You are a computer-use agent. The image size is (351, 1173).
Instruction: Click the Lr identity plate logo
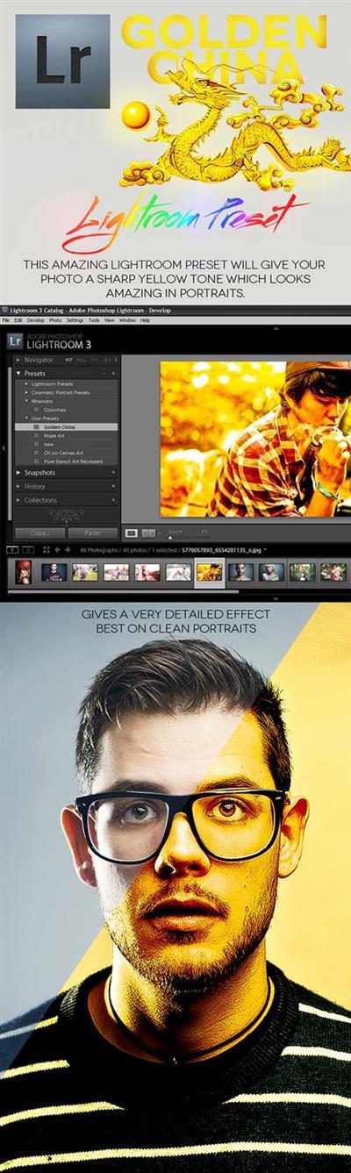14,341
